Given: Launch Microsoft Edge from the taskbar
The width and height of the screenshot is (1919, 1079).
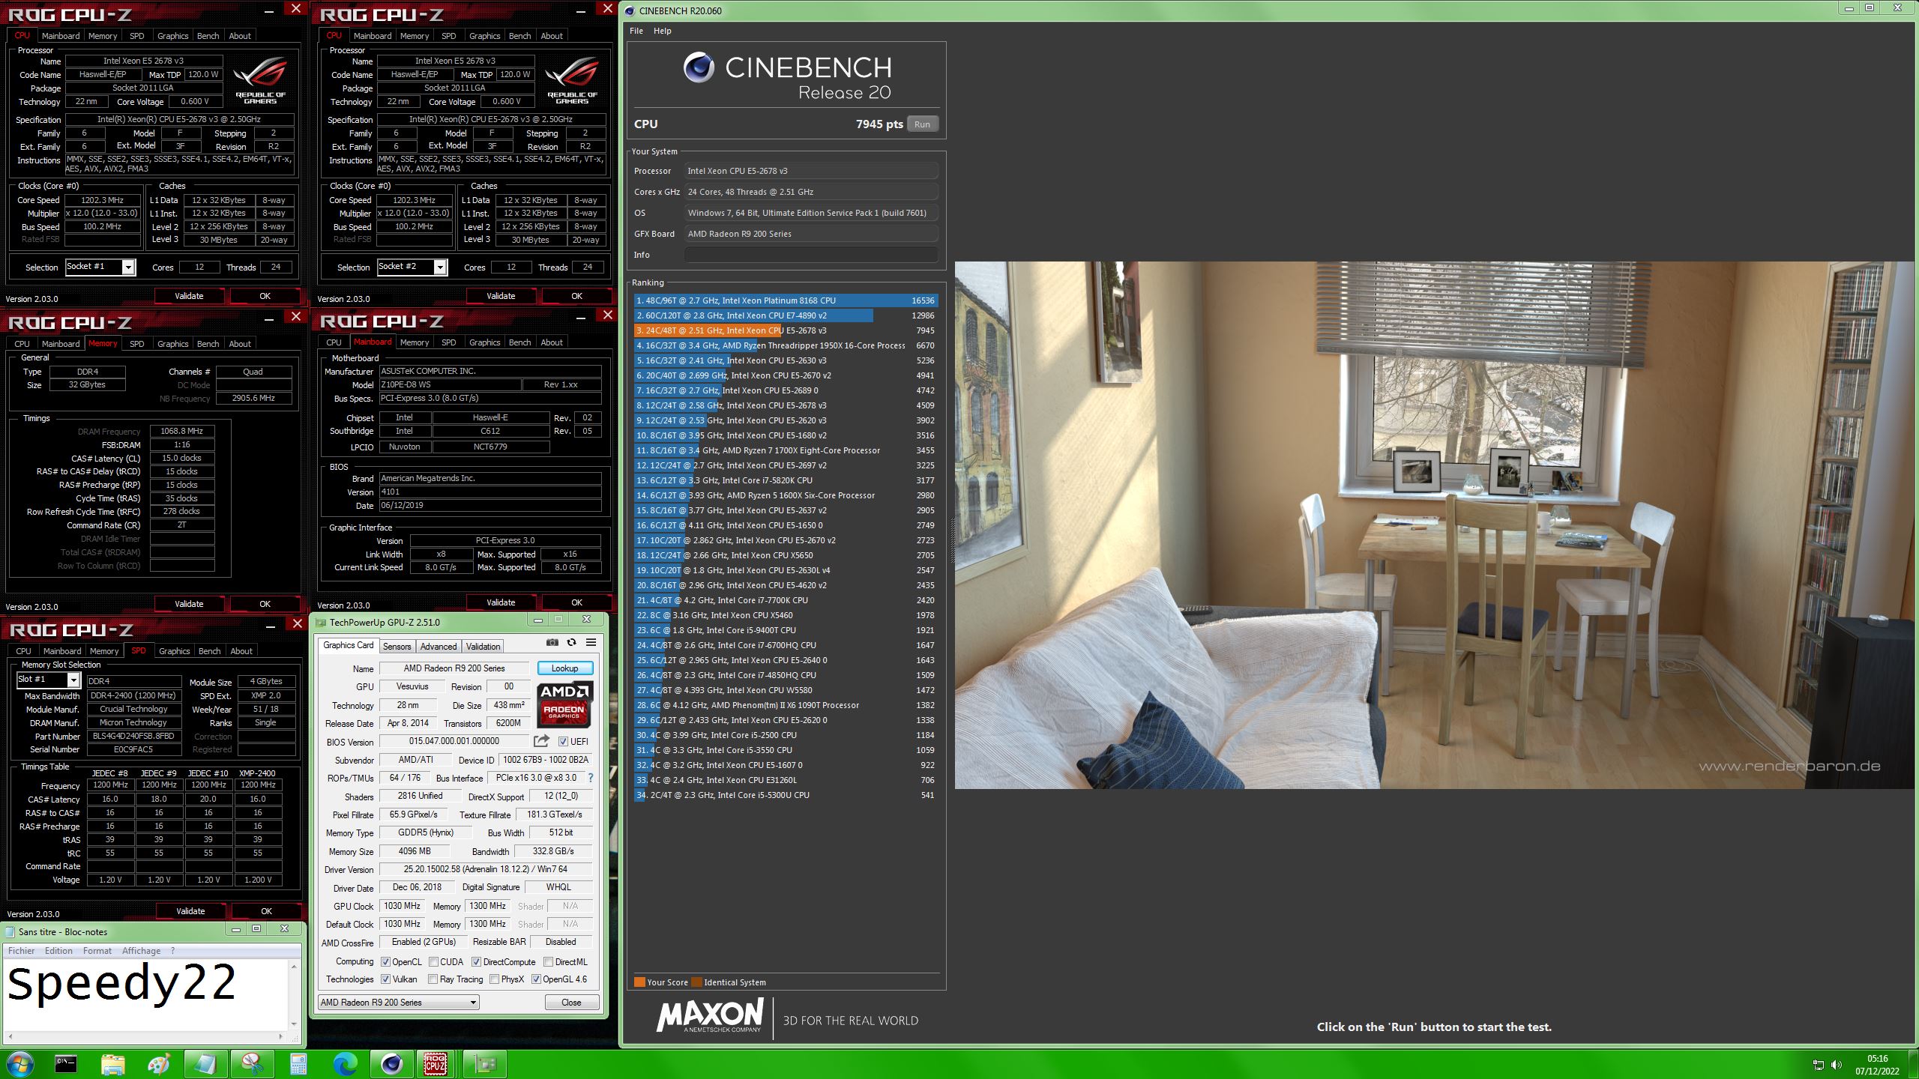Looking at the screenshot, I should pos(345,1063).
